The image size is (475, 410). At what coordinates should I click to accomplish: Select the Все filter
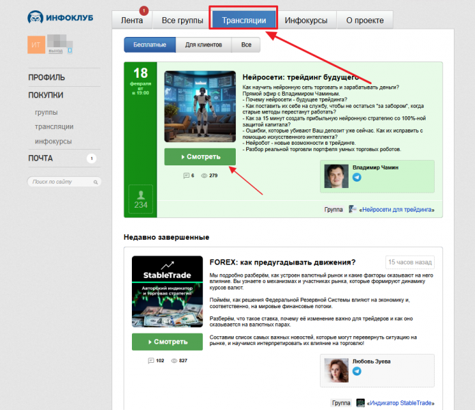pyautogui.click(x=246, y=45)
